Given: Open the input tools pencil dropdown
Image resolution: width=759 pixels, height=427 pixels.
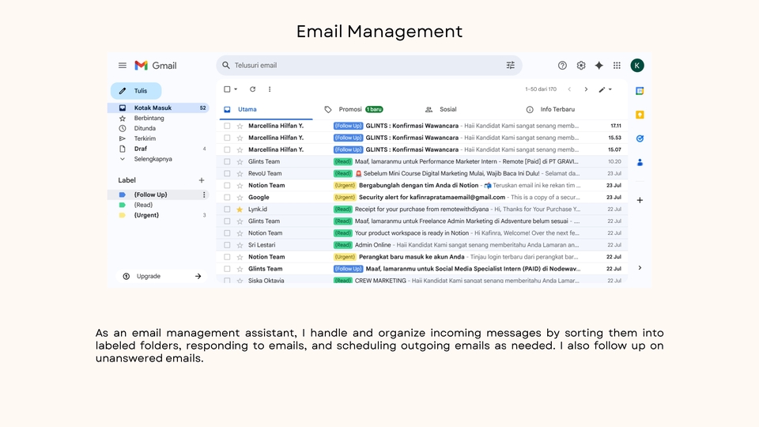Looking at the screenshot, I should pyautogui.click(x=605, y=89).
